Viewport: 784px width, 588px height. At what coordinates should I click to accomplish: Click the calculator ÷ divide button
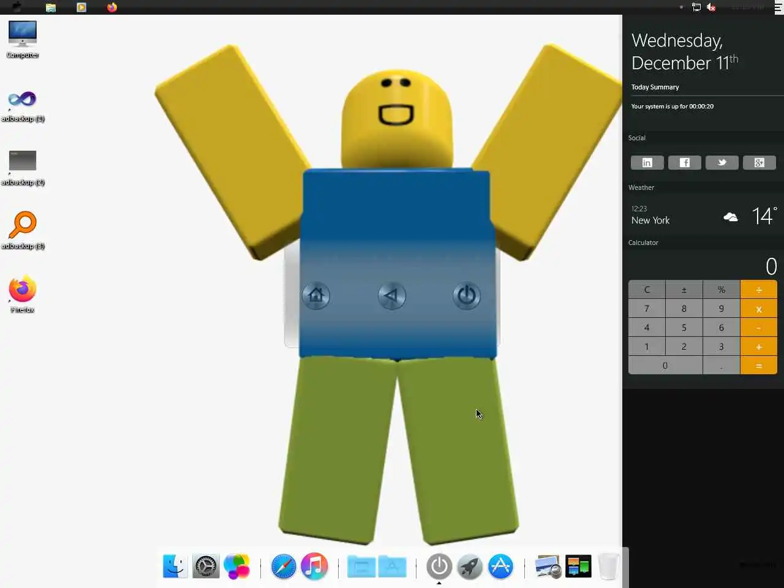pos(759,290)
